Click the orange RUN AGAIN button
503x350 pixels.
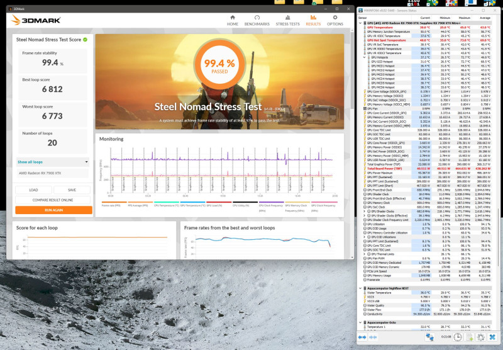tap(53, 210)
